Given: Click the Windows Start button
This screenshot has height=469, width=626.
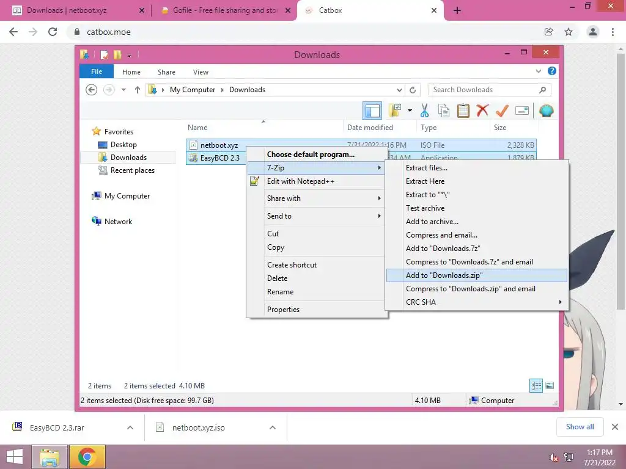Looking at the screenshot, I should coord(15,457).
